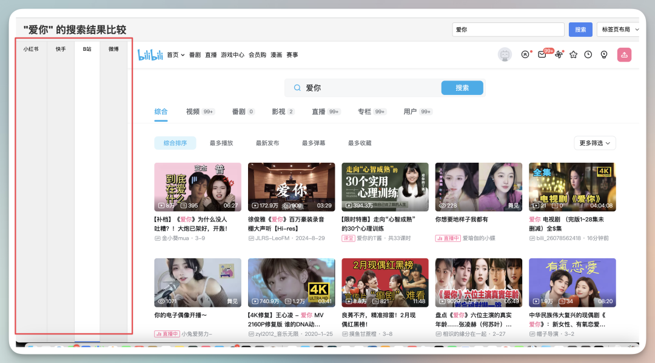Open title 【补档】《爱你》为什么没人吐槽

pyautogui.click(x=191, y=224)
